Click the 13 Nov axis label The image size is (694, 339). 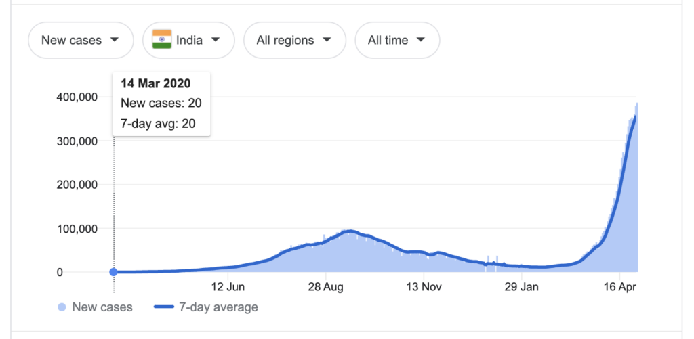click(x=423, y=287)
